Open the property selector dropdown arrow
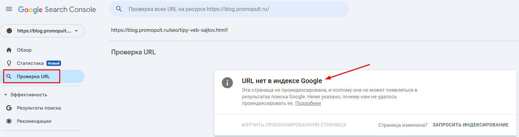The image size is (519, 137). 77,31
